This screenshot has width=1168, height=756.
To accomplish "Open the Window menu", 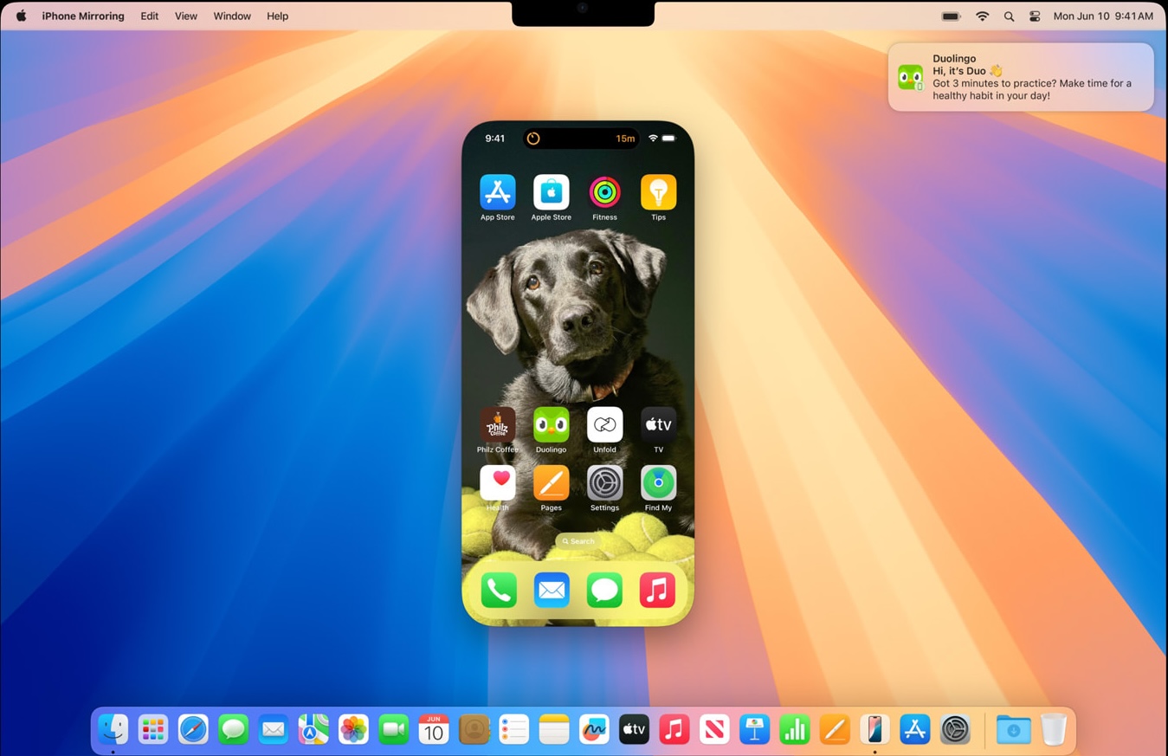I will (x=232, y=16).
